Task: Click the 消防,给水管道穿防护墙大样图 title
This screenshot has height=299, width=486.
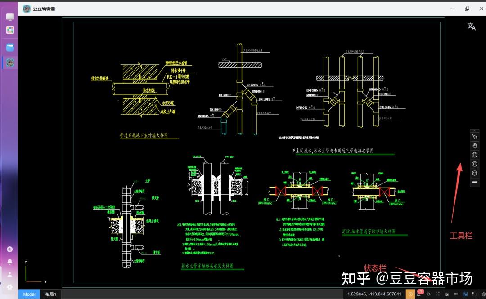Action: tap(369, 232)
